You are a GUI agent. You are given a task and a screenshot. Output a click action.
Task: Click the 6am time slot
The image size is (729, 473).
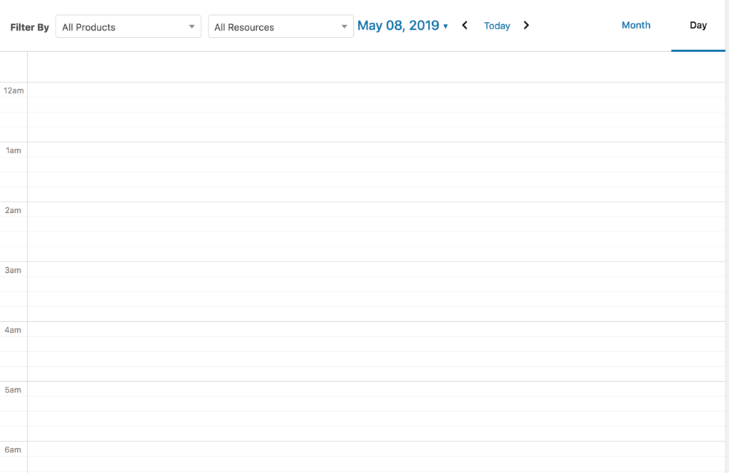(376, 449)
